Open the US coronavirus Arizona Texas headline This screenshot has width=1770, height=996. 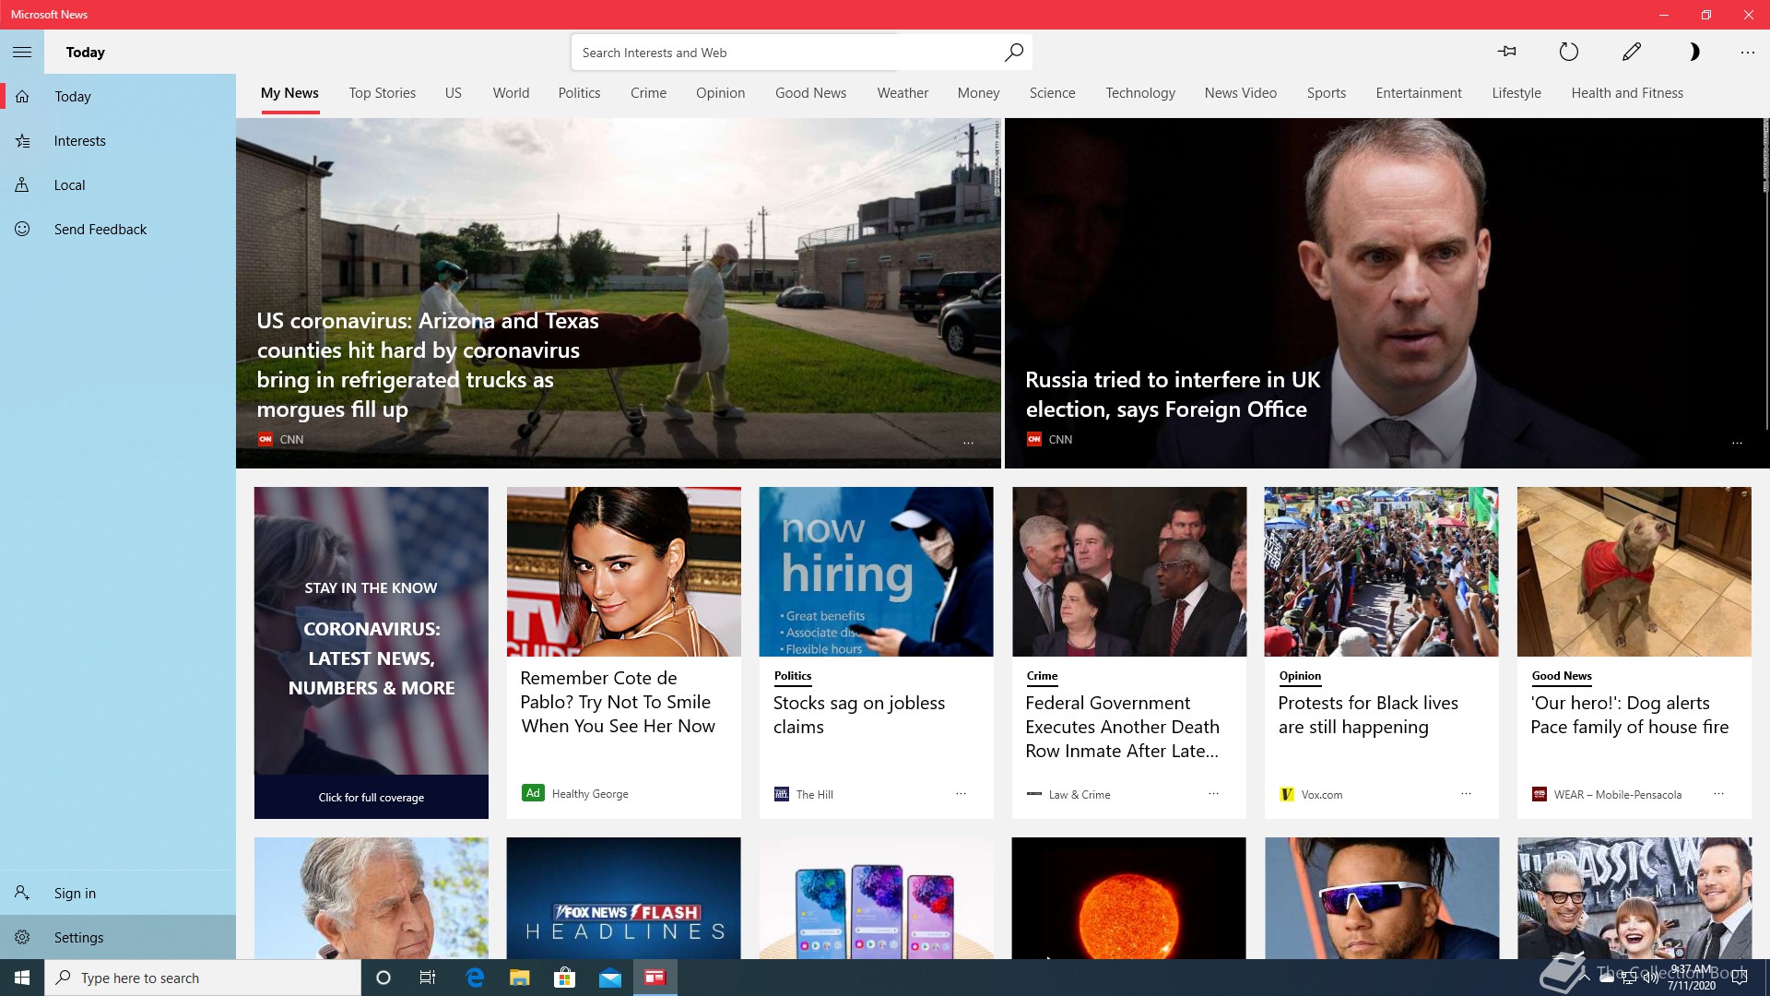tap(428, 364)
